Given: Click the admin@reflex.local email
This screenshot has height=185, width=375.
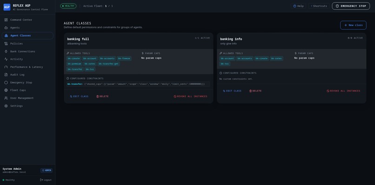Looking at the screenshot, I should tap(14, 172).
